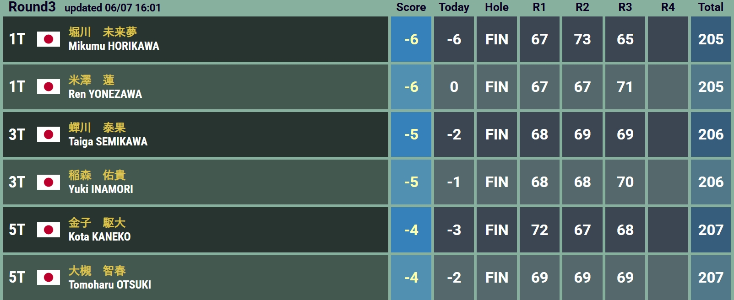
Task: Select HORIKAWA's total score 205 cell
Action: 711,39
